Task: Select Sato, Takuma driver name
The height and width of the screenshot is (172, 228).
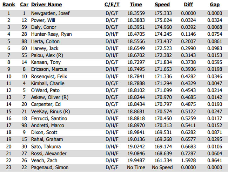Action: click(x=46, y=146)
